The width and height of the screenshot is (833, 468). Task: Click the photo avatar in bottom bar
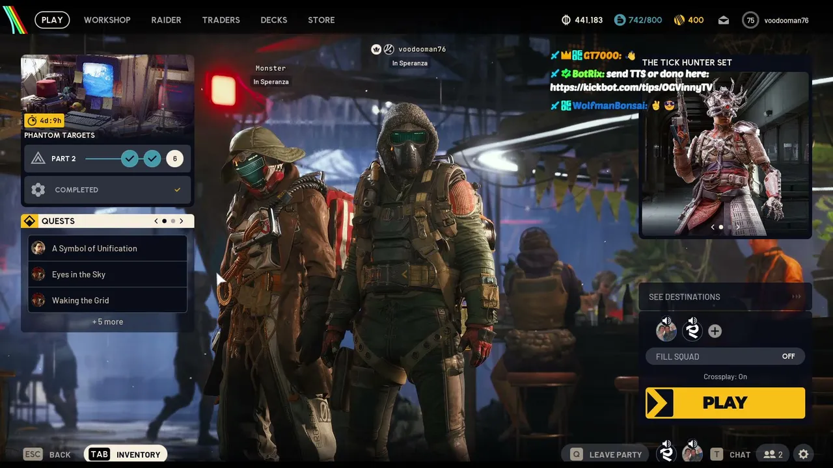pyautogui.click(x=692, y=454)
